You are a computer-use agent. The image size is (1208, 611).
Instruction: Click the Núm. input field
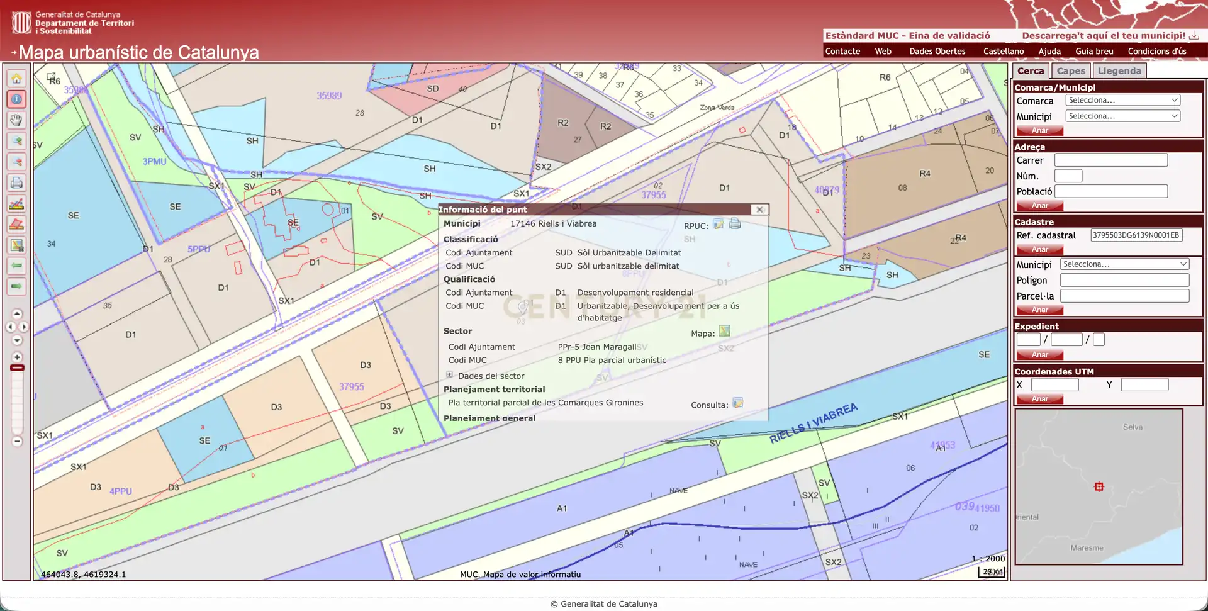coord(1068,176)
